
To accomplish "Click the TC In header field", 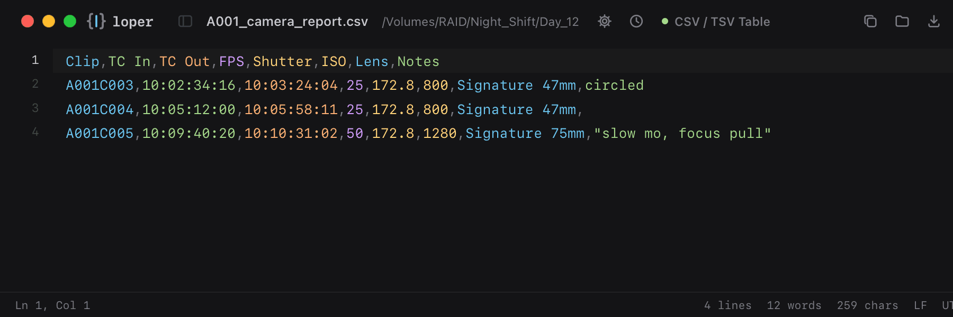I will pyautogui.click(x=130, y=61).
